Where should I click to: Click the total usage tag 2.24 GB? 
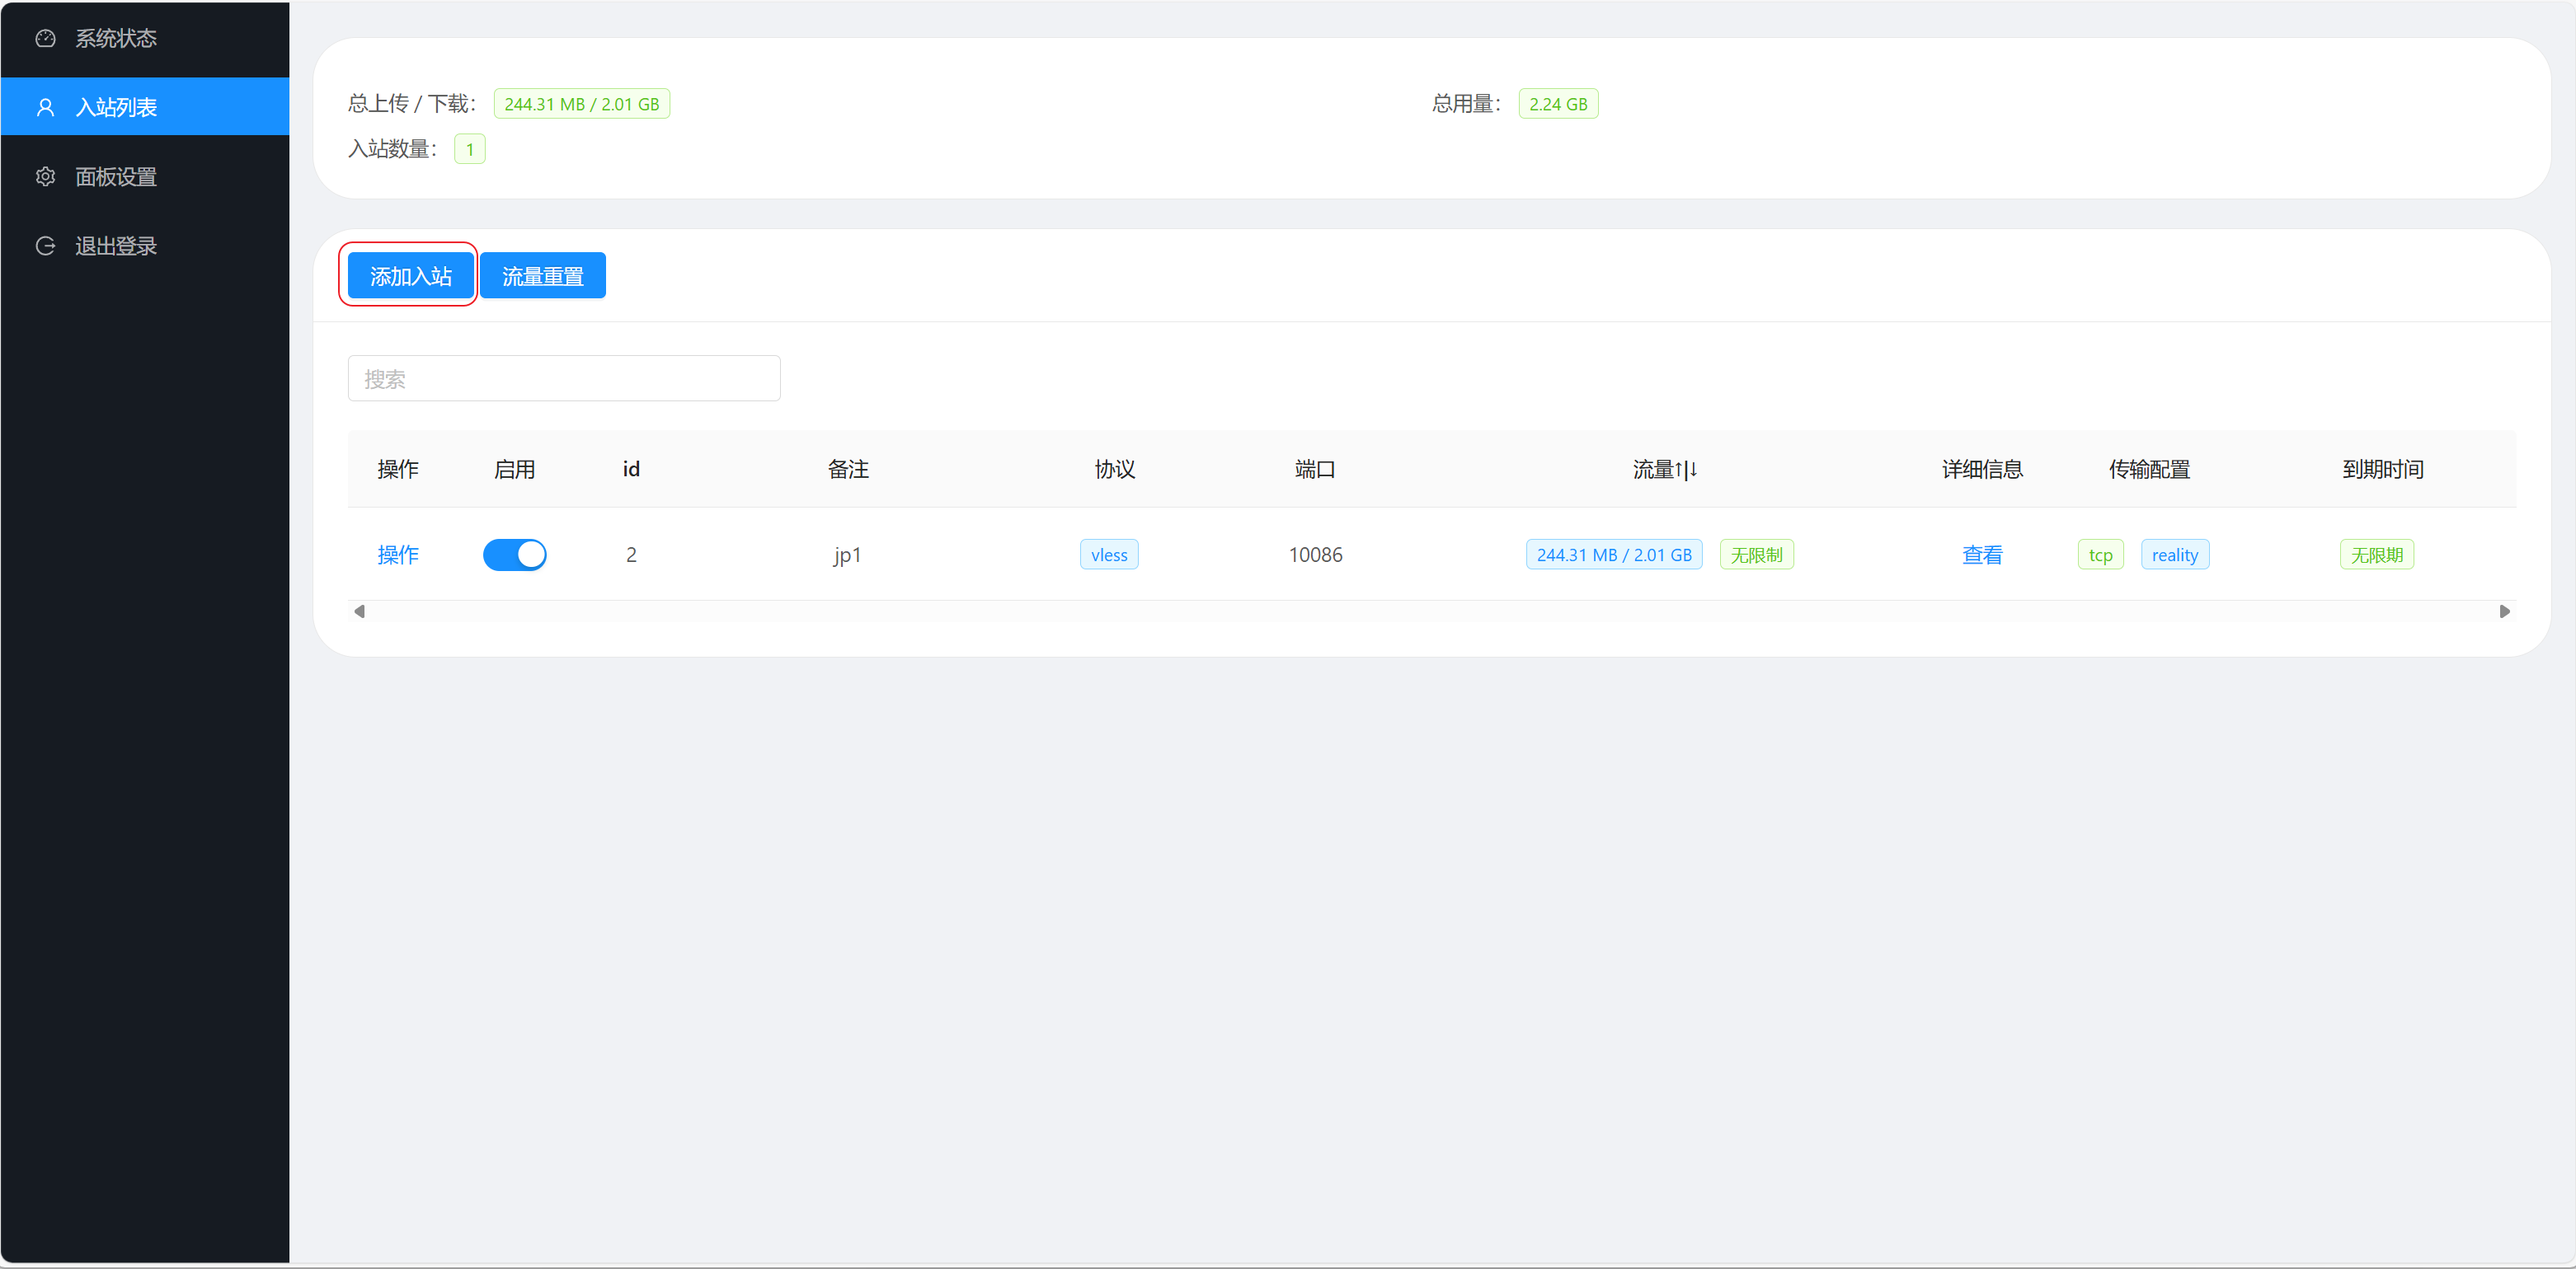point(1558,104)
